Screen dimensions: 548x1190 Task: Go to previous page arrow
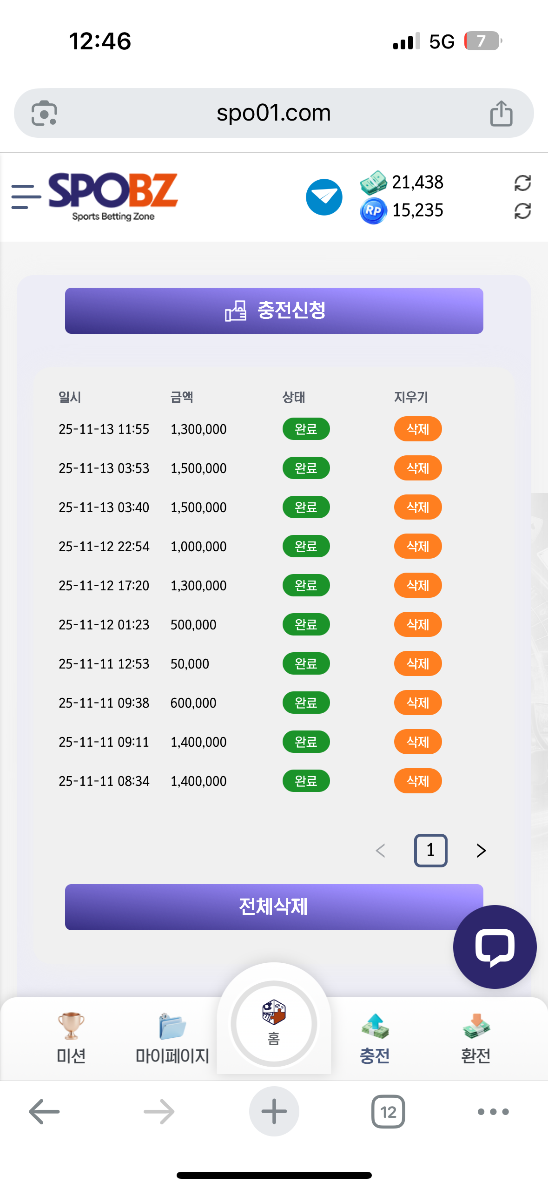[380, 851]
